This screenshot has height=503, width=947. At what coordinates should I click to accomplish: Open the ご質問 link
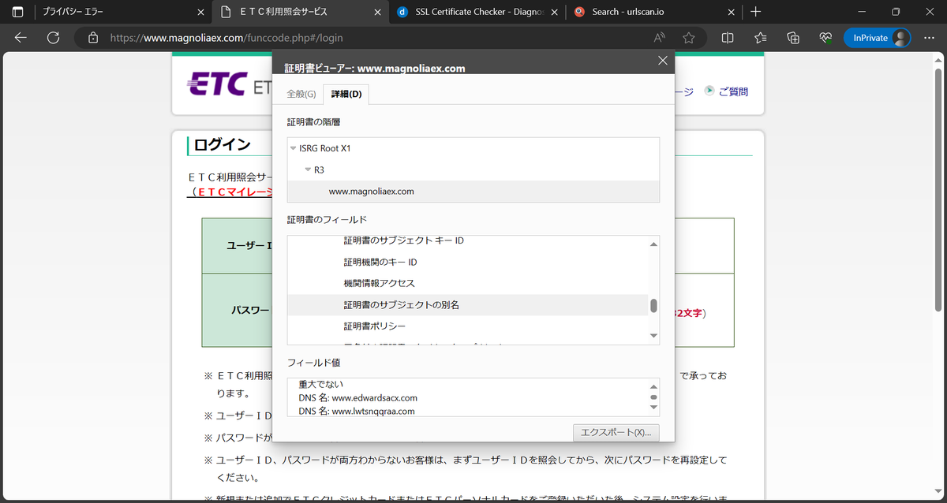coord(733,91)
